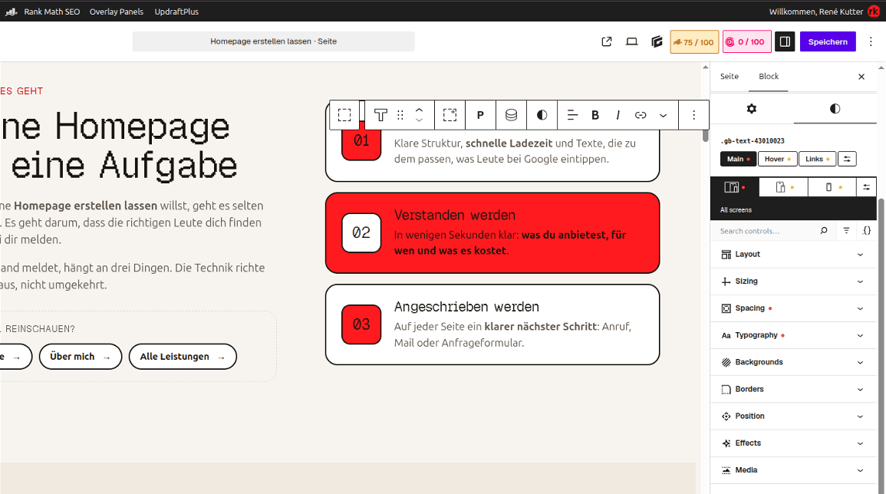Open selector options sliders icon
Image resolution: width=886 pixels, height=494 pixels.
click(847, 160)
